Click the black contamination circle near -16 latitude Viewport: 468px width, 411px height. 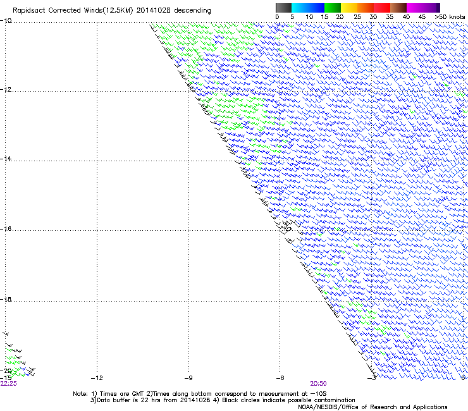pos(288,230)
